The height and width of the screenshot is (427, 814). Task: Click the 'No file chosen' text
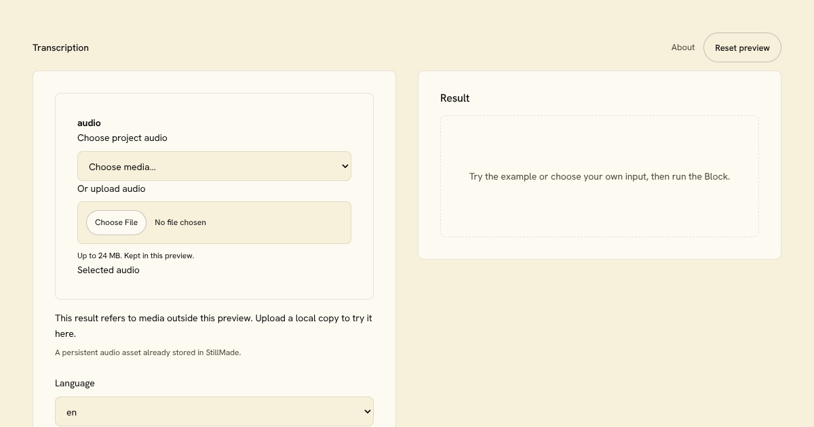click(180, 222)
